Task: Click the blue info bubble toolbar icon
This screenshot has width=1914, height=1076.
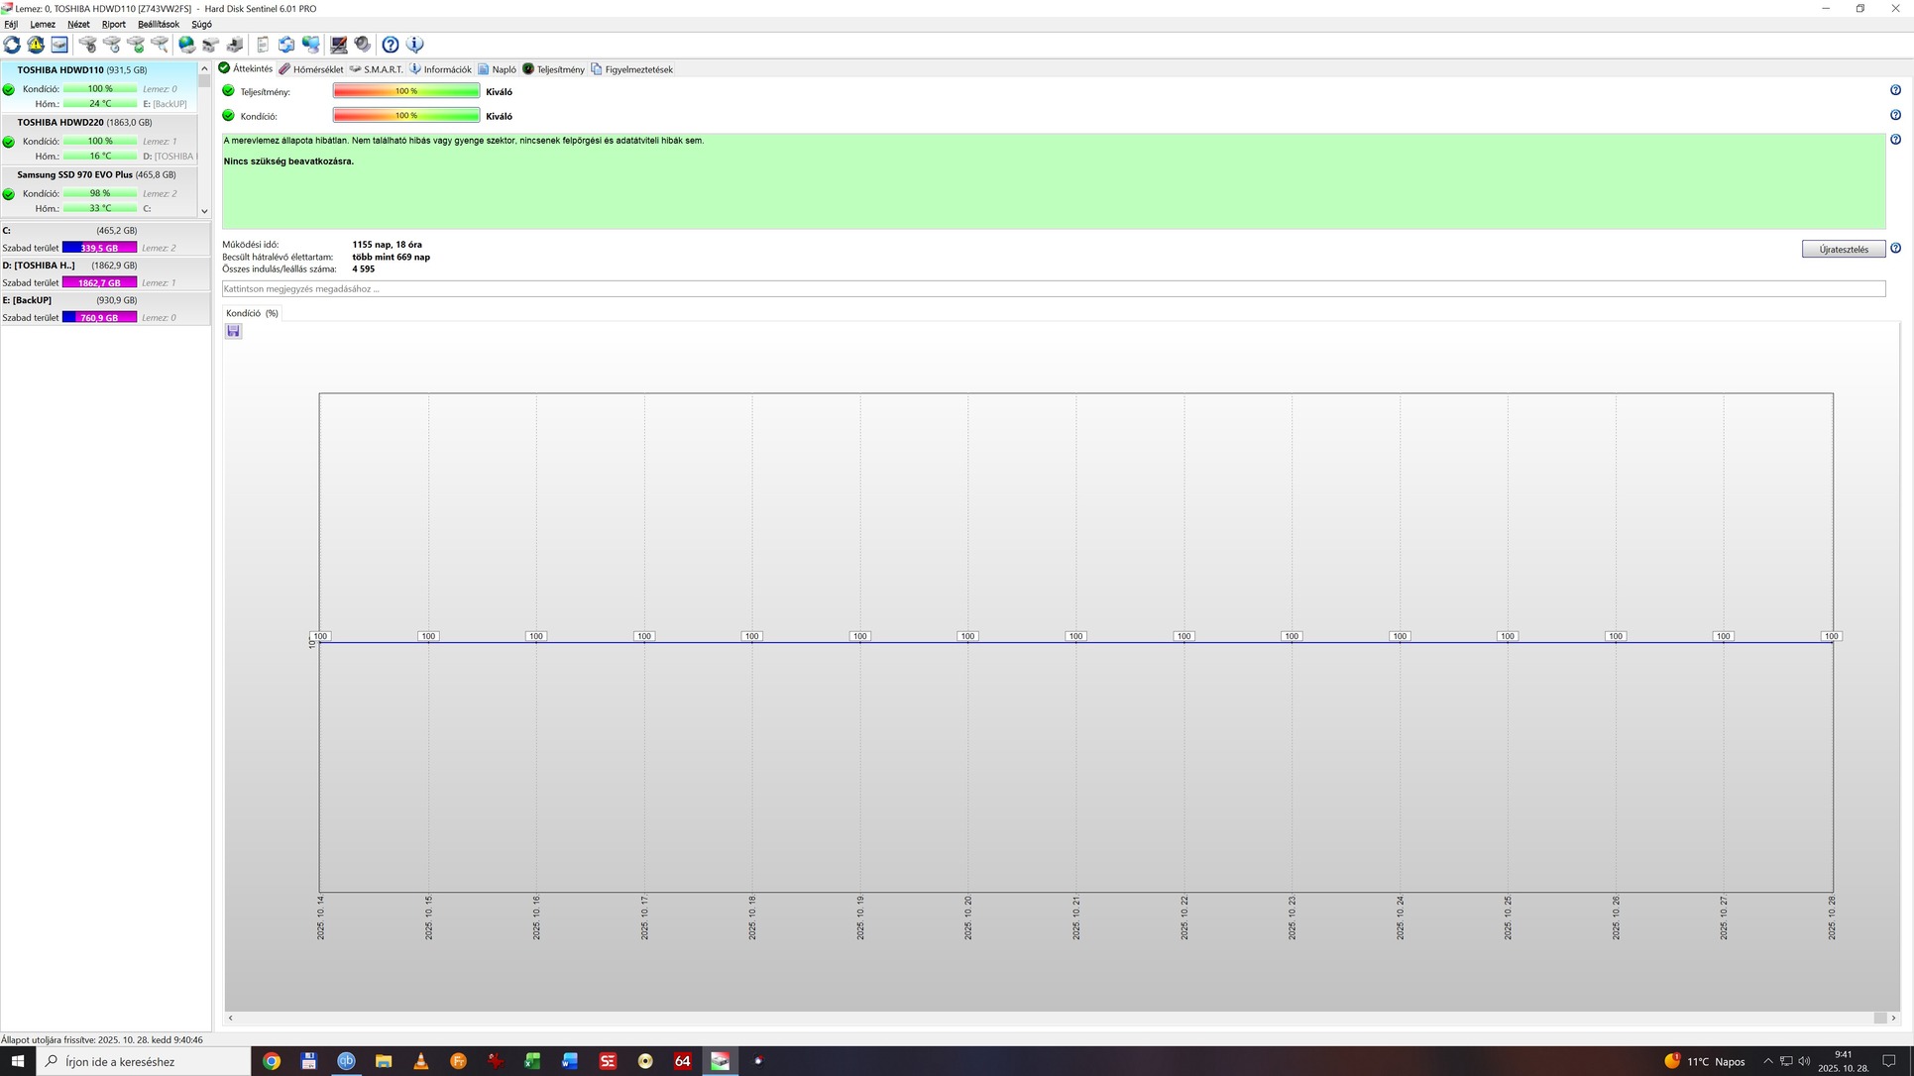Action: pos(414,45)
